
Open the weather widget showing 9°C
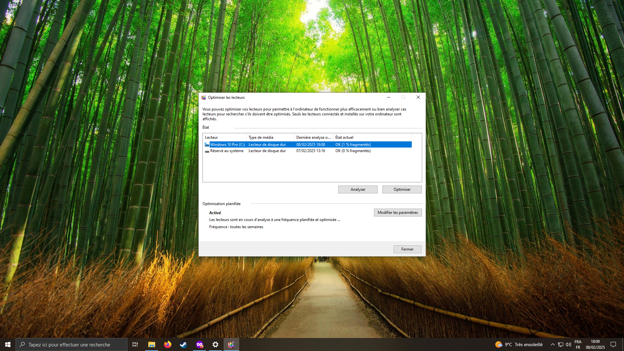point(519,344)
